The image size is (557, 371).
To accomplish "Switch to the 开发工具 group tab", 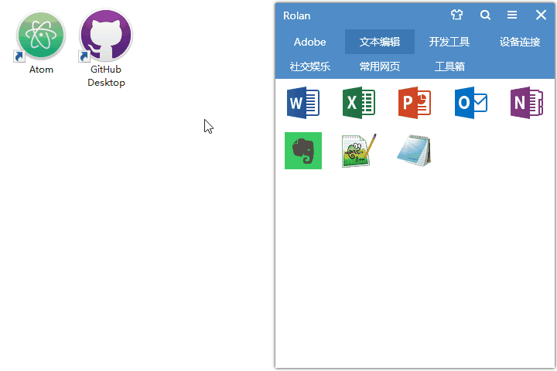I will point(449,42).
